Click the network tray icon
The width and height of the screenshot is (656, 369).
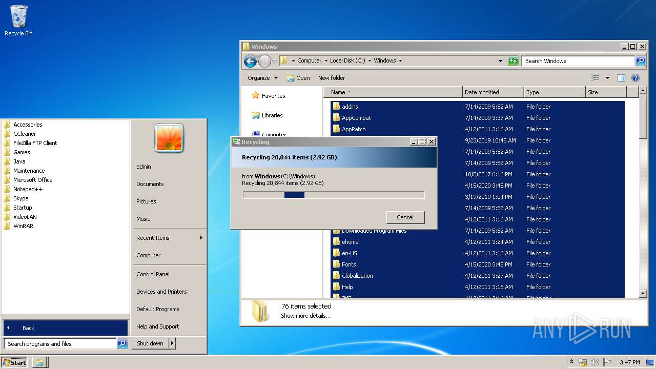coord(583,362)
